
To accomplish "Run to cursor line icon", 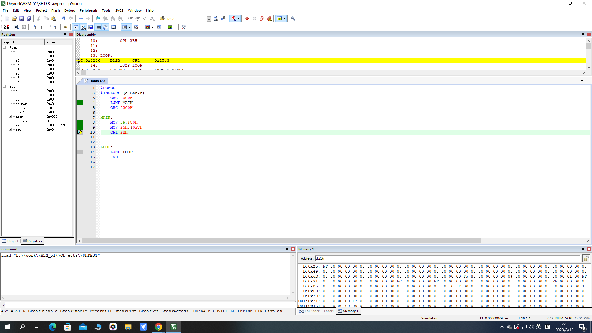I will (56, 27).
